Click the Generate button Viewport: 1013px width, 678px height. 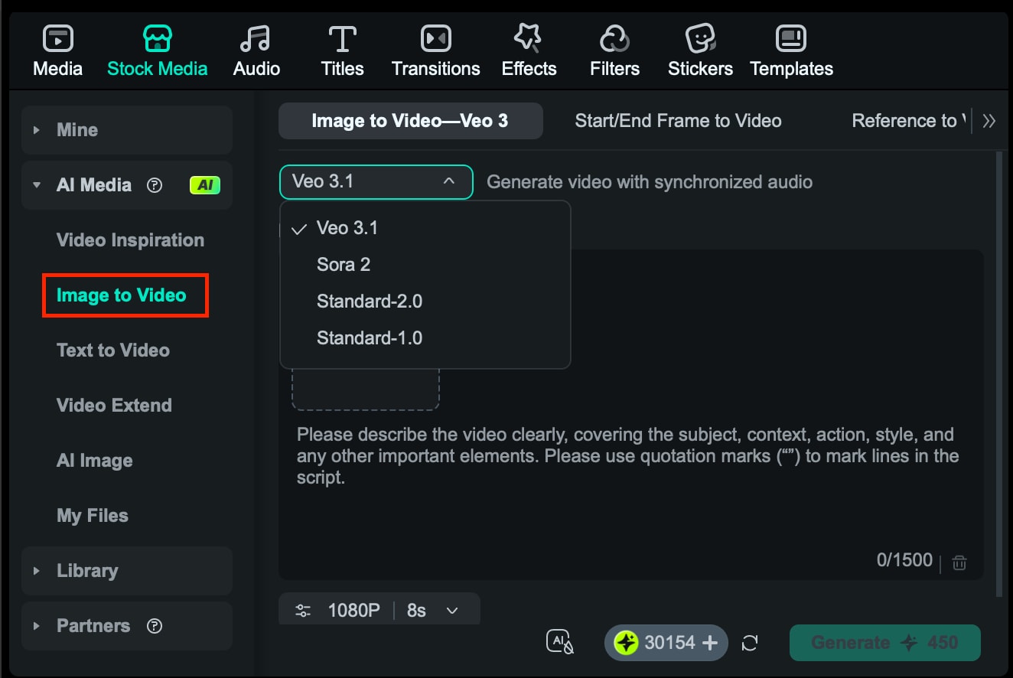pos(884,643)
